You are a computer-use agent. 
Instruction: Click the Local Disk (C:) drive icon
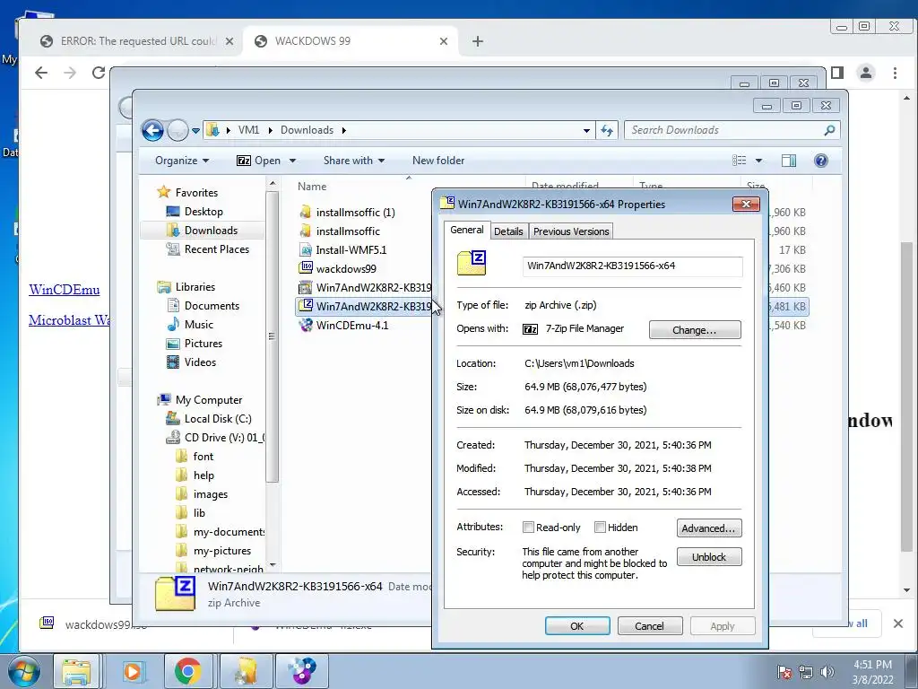[x=173, y=418]
